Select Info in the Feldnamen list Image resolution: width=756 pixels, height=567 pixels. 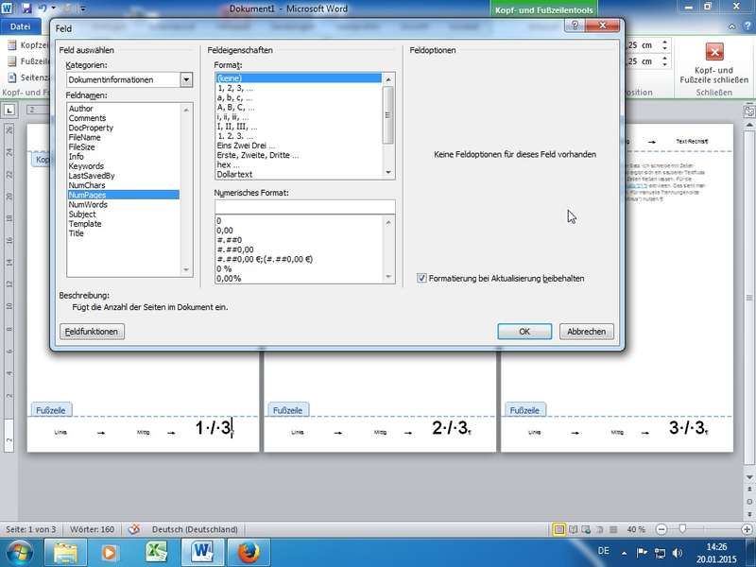click(x=76, y=157)
